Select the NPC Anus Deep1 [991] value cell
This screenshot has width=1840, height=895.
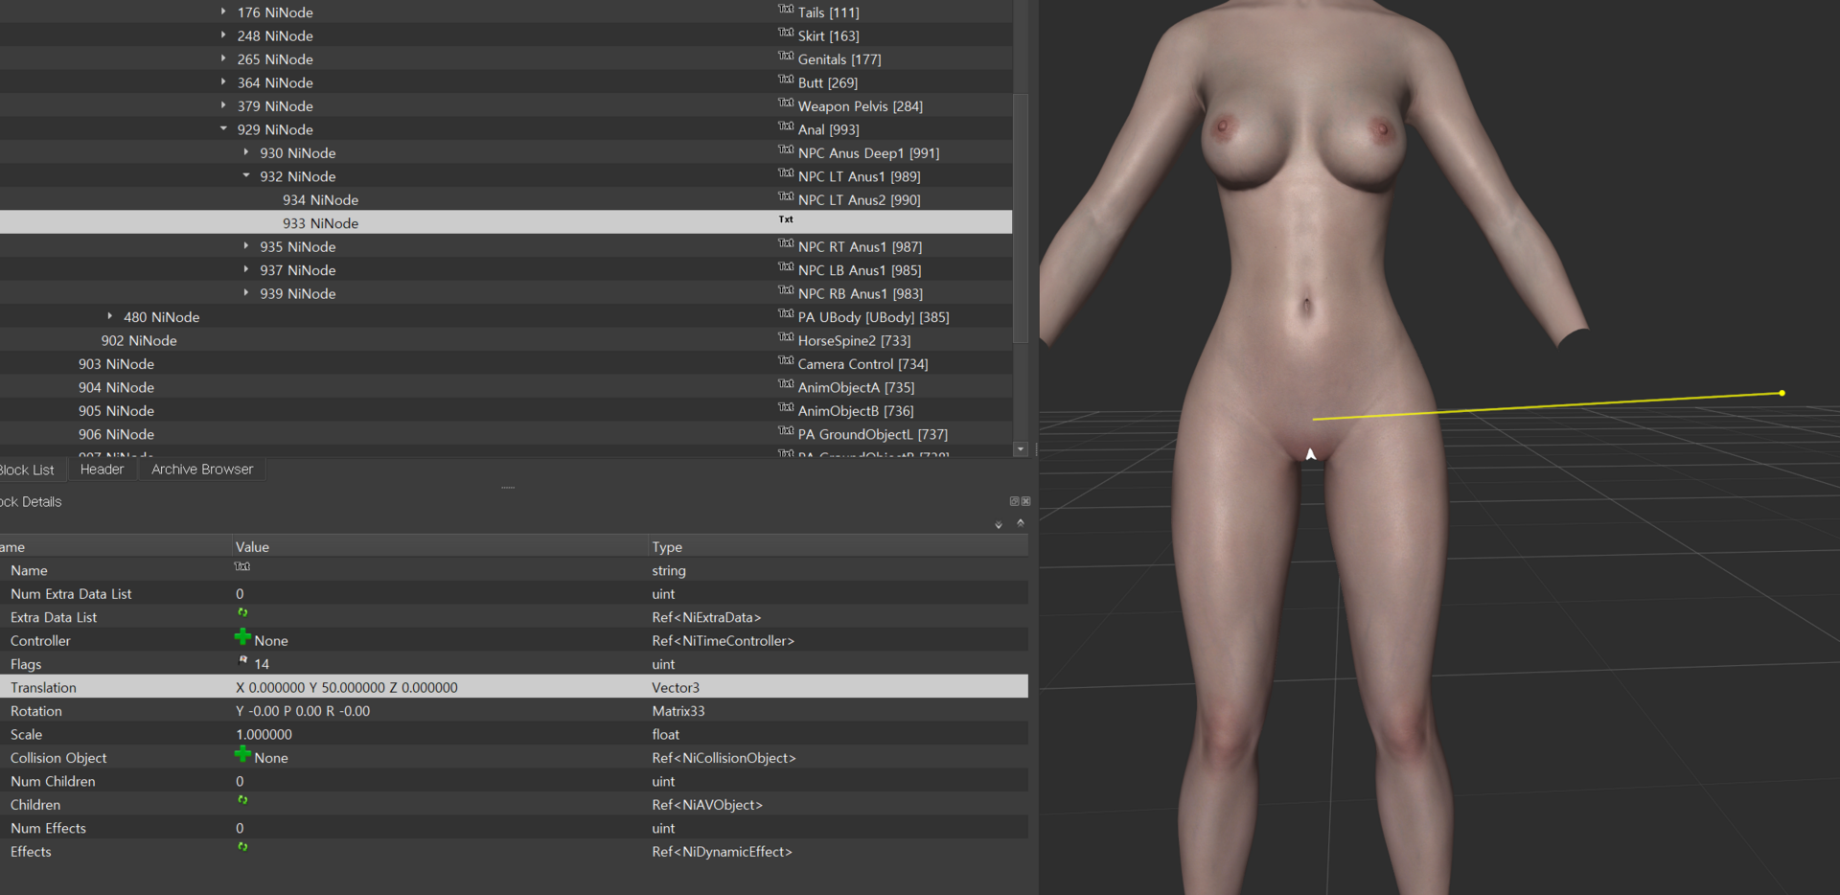[x=868, y=153]
